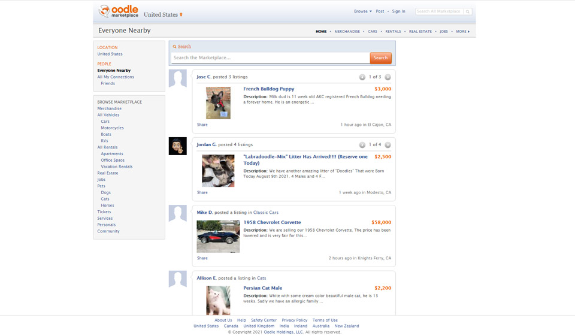Switch to the REAL ESTATE tab
Screen dimensions: 575x336
(420, 31)
